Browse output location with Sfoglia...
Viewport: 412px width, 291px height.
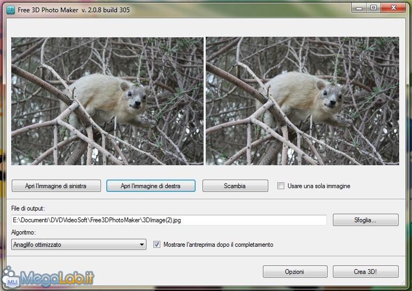366,220
